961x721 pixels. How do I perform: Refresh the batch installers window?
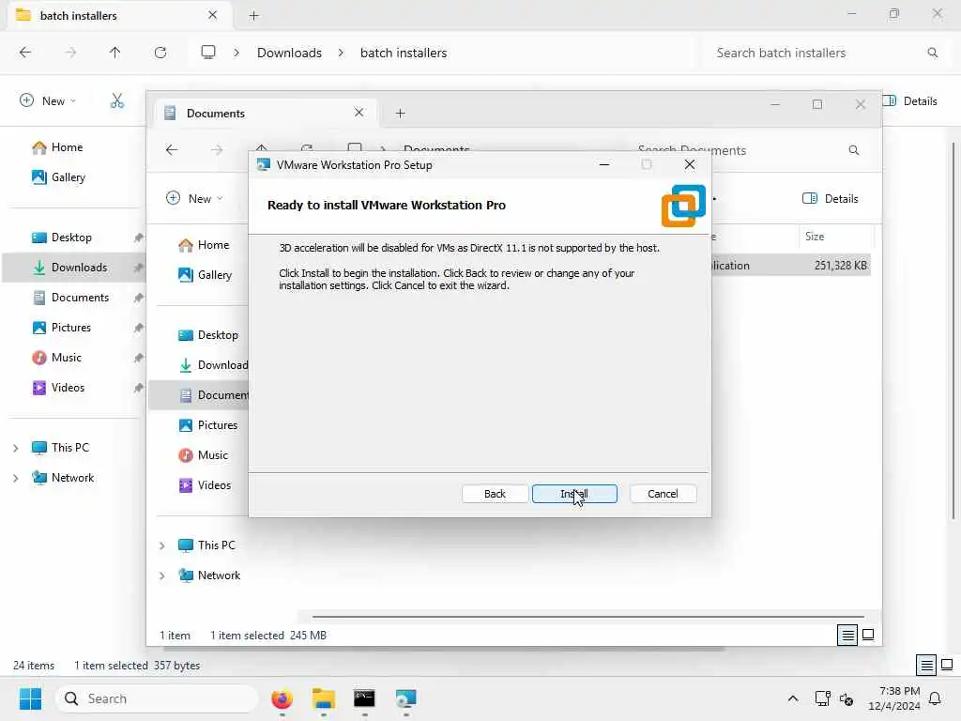coord(160,53)
